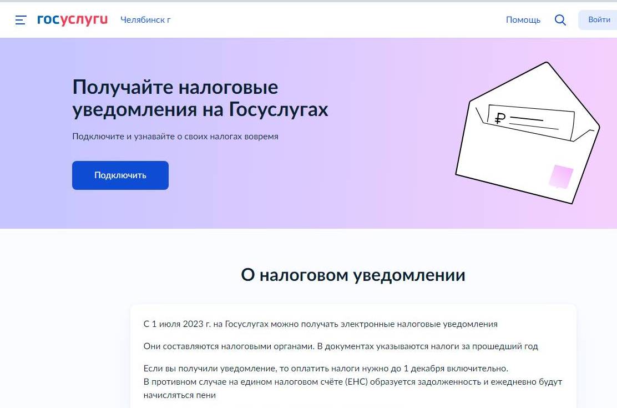
Task: Click the line starting Они составляются налоговыми органами
Action: [340, 346]
